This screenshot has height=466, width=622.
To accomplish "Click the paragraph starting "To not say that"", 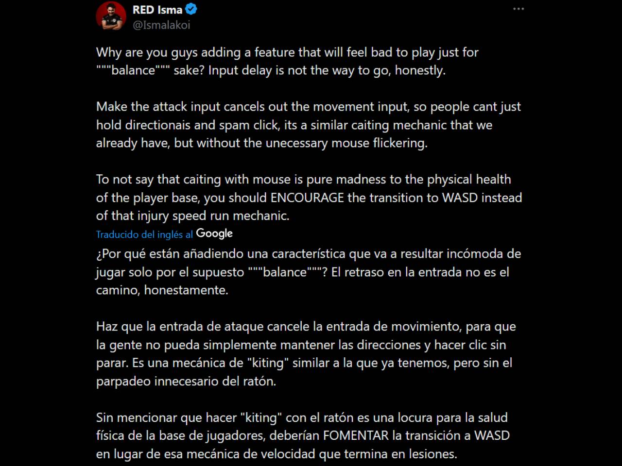I will point(309,198).
